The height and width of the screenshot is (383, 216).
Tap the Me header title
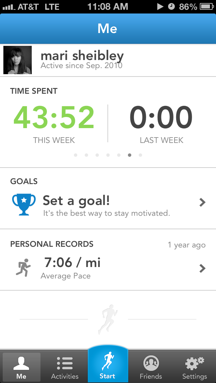(107, 29)
